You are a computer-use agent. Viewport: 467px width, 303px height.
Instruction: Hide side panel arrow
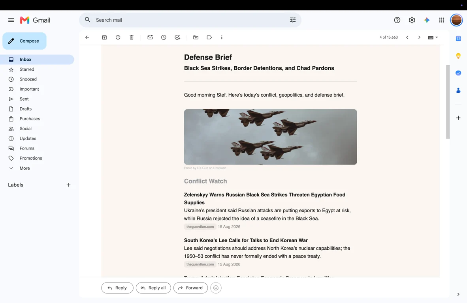click(x=458, y=294)
